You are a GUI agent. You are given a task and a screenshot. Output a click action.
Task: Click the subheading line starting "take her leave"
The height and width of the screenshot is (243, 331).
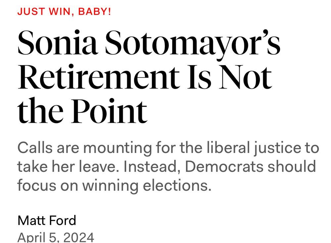[167, 167]
